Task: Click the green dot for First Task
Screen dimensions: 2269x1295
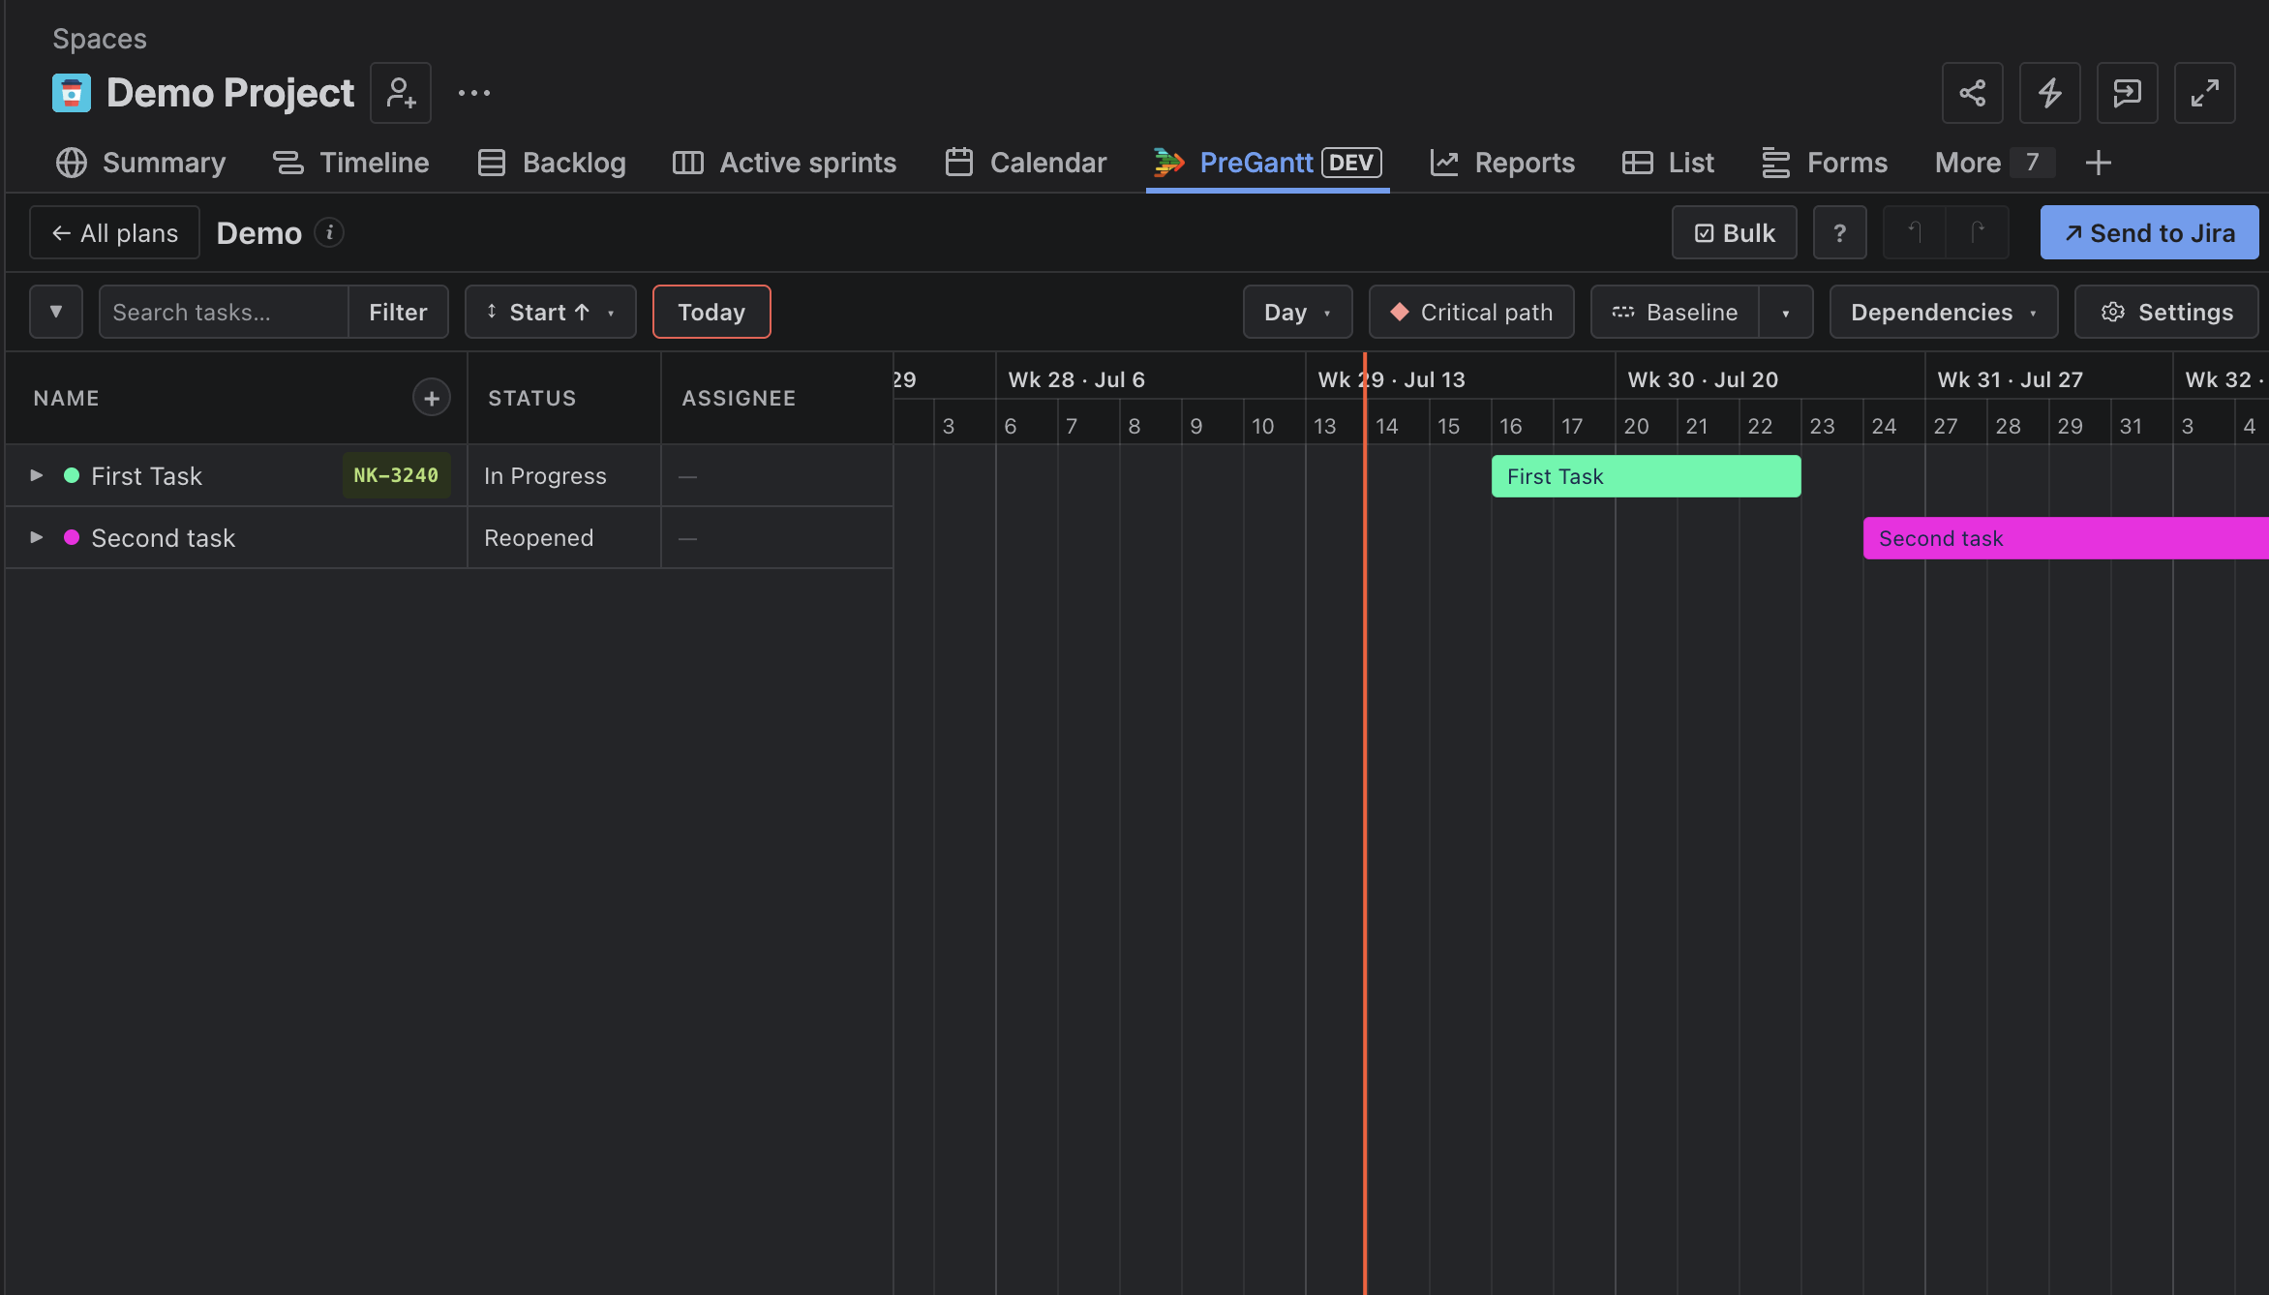Action: click(72, 475)
